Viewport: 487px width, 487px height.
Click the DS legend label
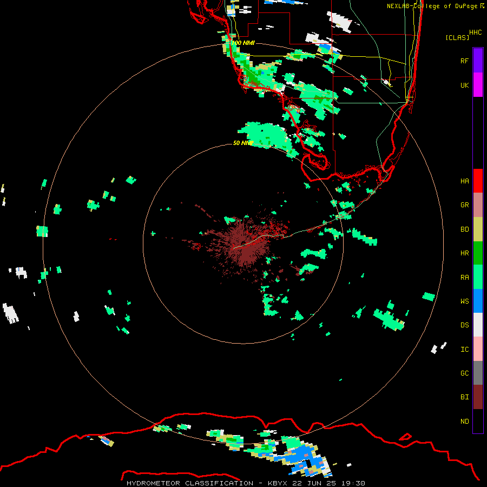point(464,325)
